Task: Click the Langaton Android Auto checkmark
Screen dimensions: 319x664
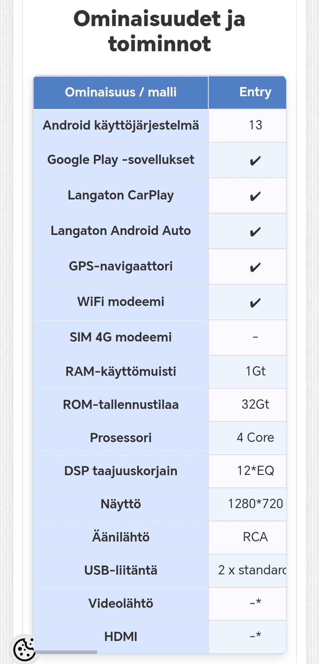Action: (x=255, y=232)
